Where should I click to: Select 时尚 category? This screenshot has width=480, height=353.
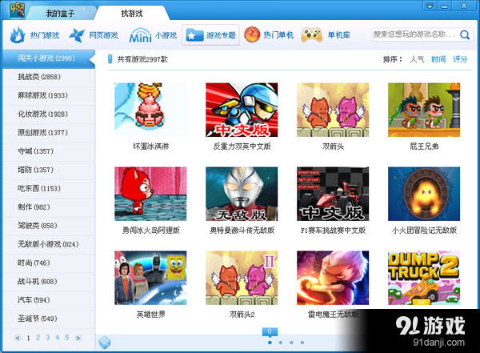(48, 263)
